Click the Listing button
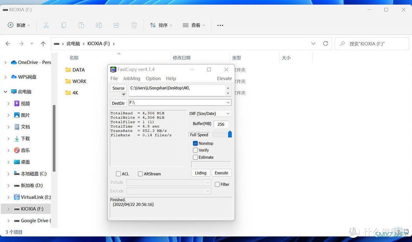Screen dimensions: 412x242 coord(201,173)
